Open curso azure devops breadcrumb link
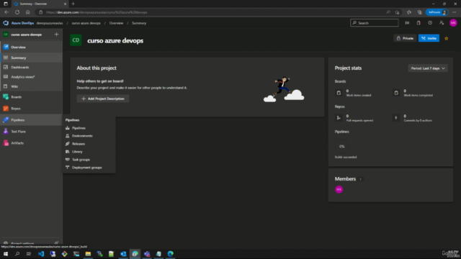The image size is (461, 259). [86, 23]
